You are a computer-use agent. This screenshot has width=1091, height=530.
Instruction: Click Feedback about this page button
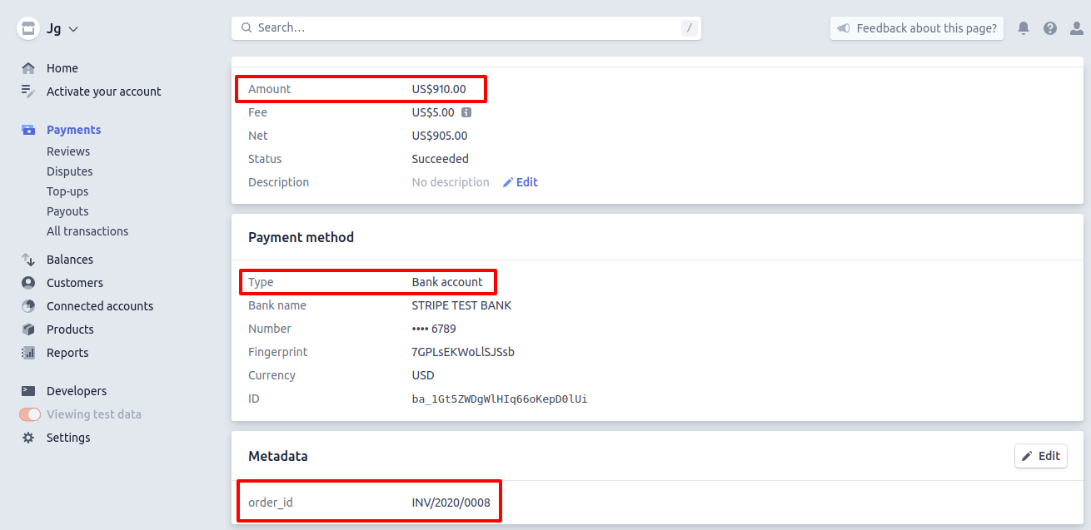[x=917, y=28]
